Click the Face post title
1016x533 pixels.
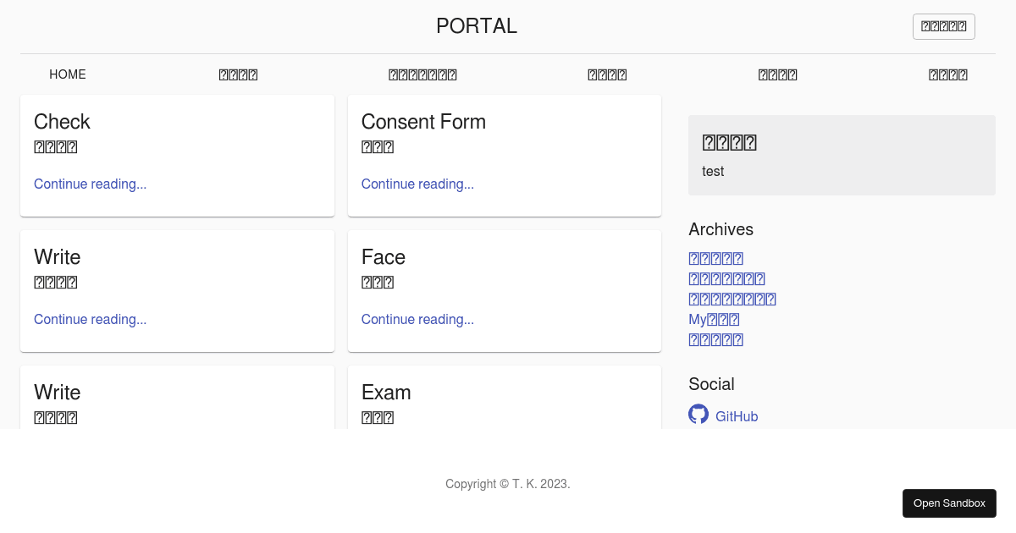(383, 257)
